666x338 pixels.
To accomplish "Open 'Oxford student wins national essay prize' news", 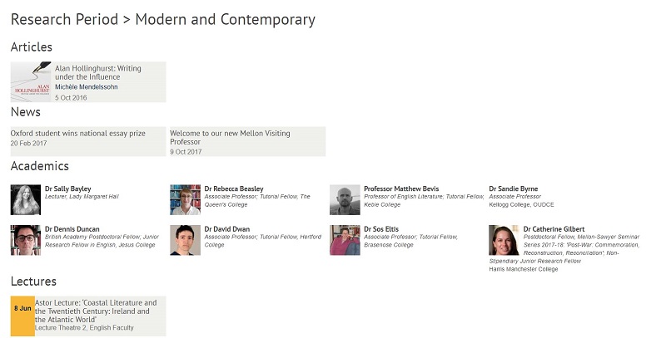I will click(x=78, y=133).
